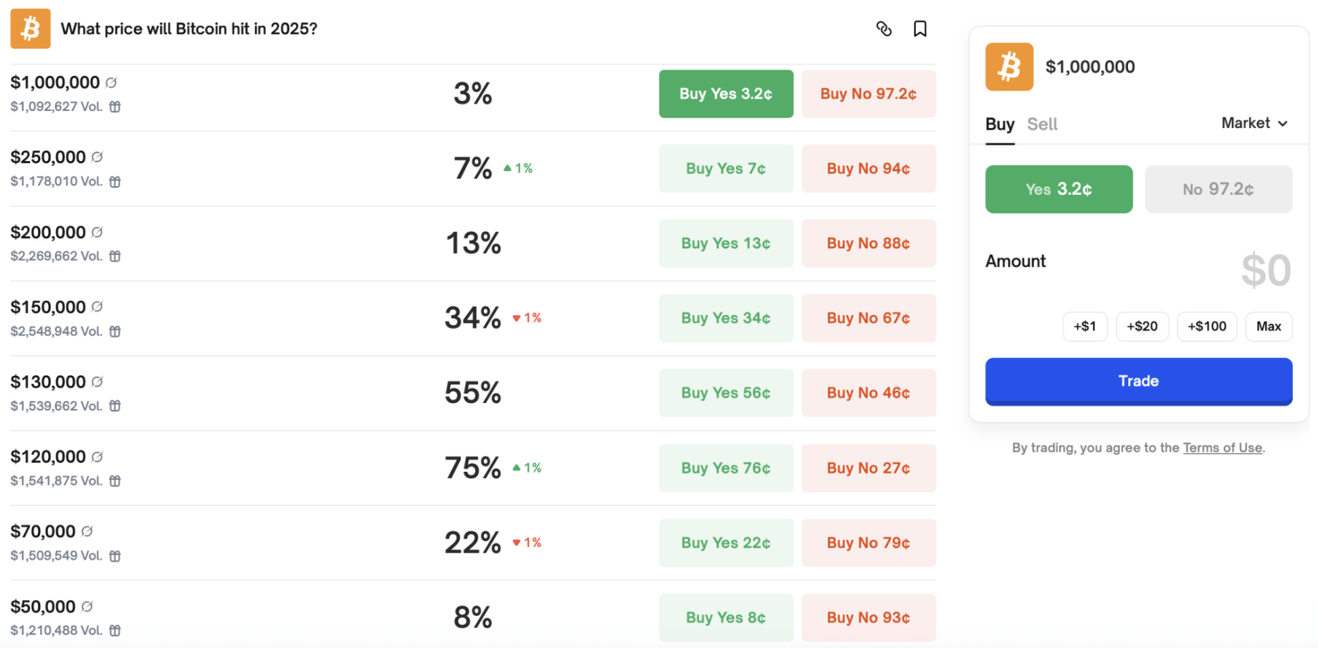
Task: Open the Market order type dropdown
Action: (x=1254, y=123)
